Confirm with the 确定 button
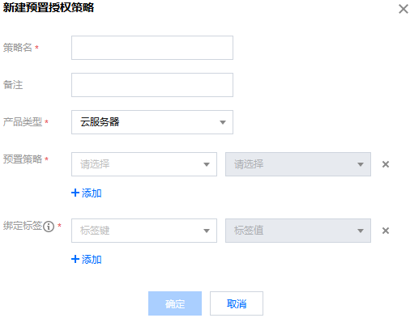Image resolution: width=410 pixels, height=318 pixels. click(175, 303)
